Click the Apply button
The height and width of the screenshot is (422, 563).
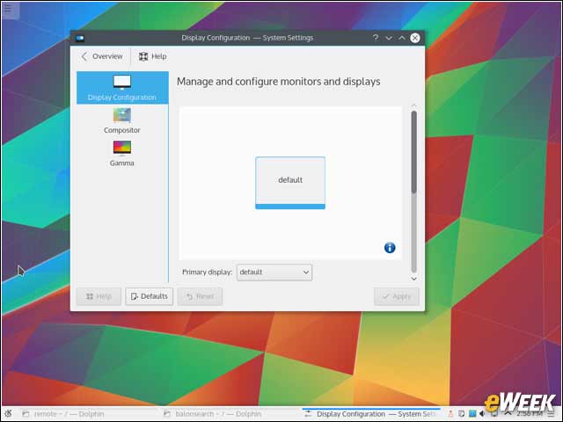click(x=397, y=296)
